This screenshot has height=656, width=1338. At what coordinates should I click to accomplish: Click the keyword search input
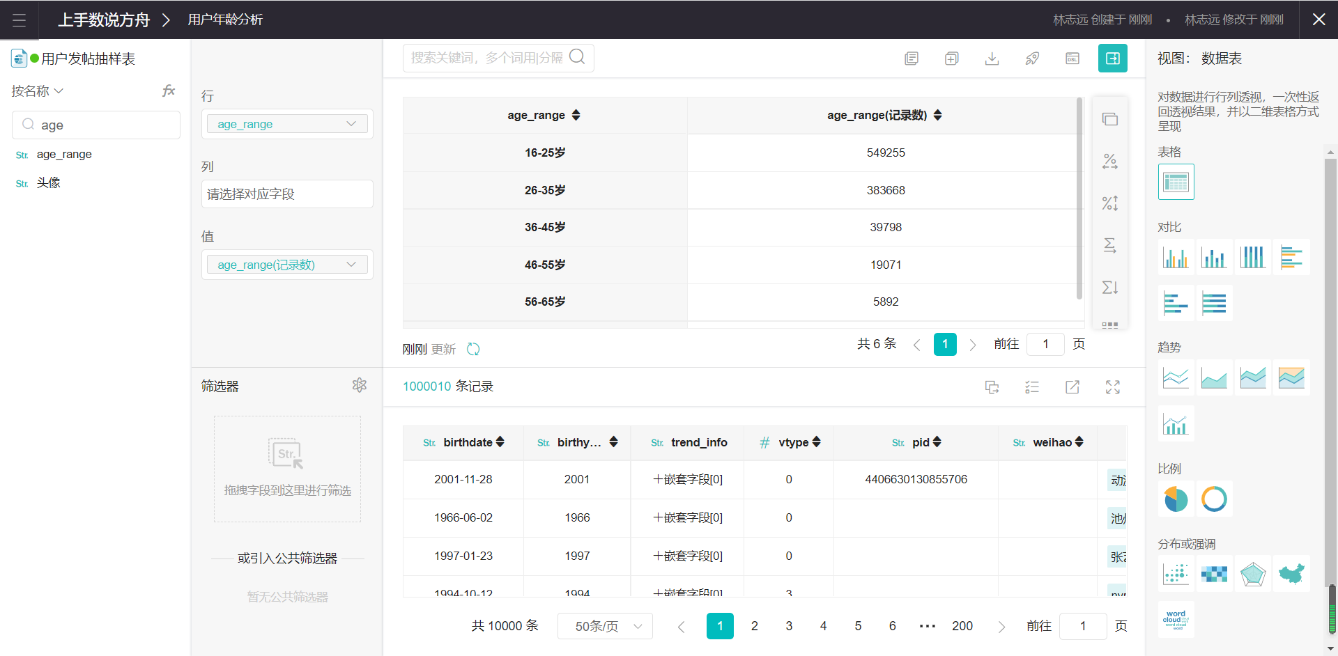(x=486, y=58)
